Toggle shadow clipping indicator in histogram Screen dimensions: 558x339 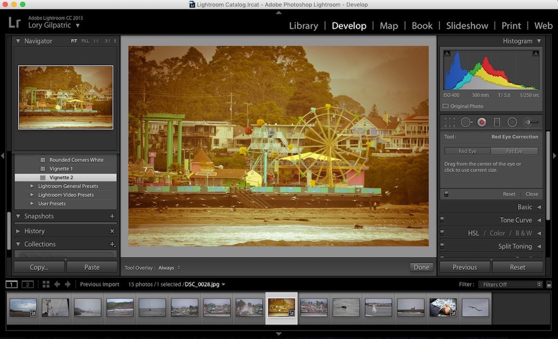(x=447, y=53)
